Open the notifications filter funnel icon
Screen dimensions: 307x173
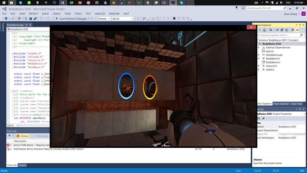click(x=237, y=8)
